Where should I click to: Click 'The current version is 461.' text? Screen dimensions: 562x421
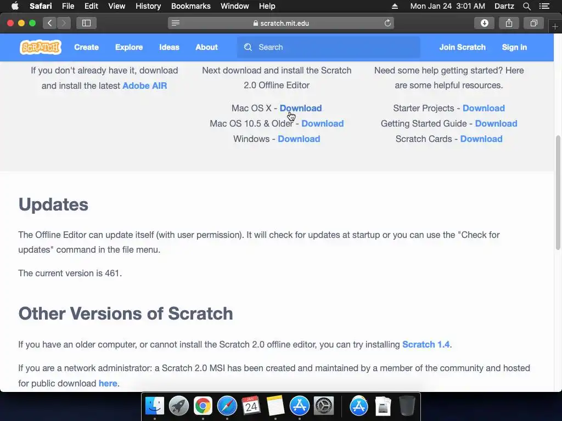[x=70, y=273]
